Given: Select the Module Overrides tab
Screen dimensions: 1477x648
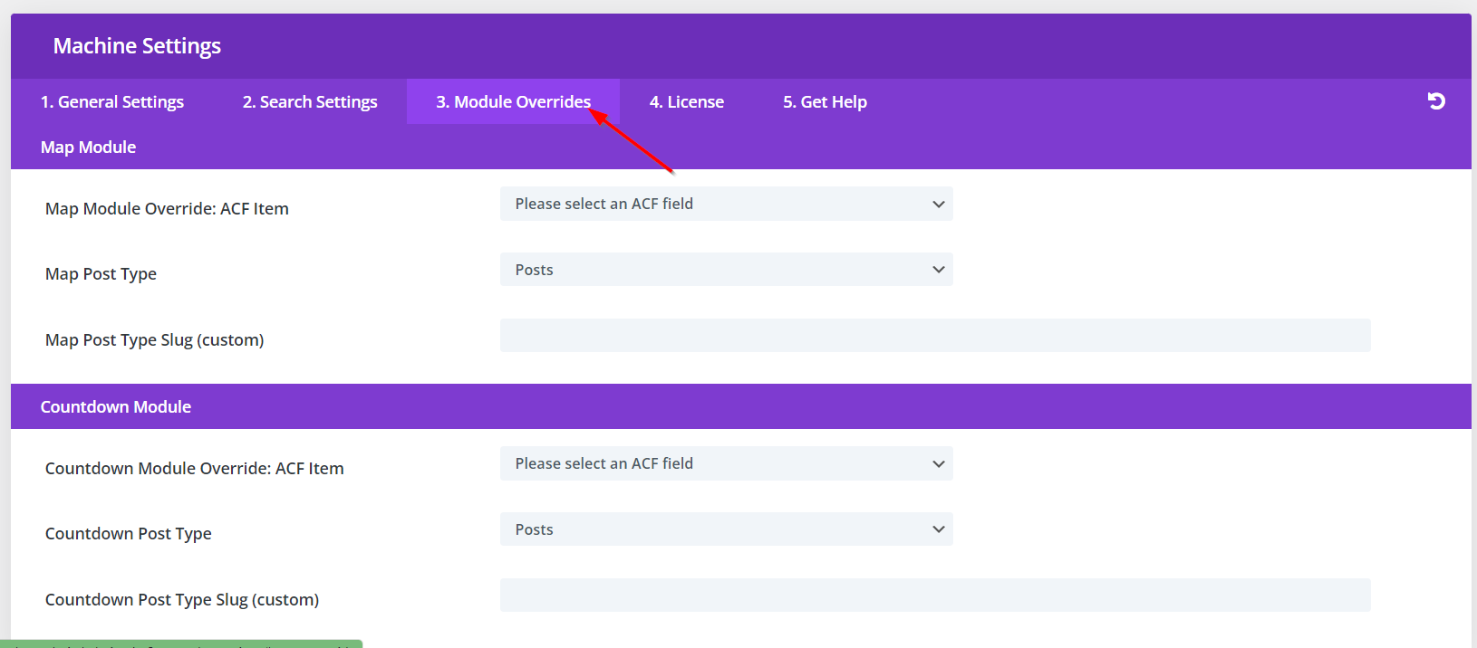Looking at the screenshot, I should coord(513,102).
